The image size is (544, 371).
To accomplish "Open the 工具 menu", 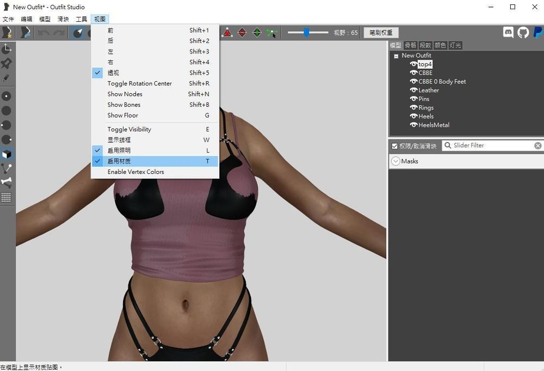I will tap(81, 19).
